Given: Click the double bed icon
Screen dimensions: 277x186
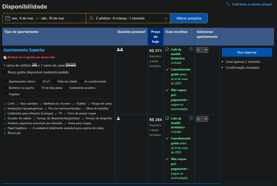Looking at the screenshot, I should [71, 65].
